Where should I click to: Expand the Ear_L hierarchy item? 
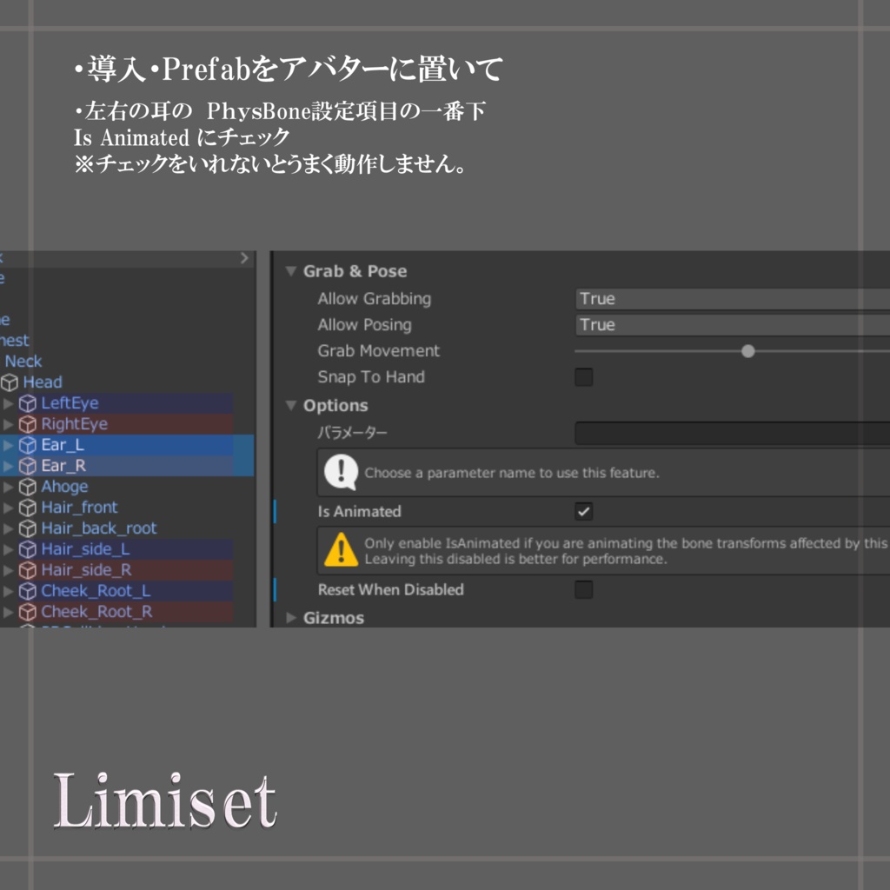tap(9, 444)
